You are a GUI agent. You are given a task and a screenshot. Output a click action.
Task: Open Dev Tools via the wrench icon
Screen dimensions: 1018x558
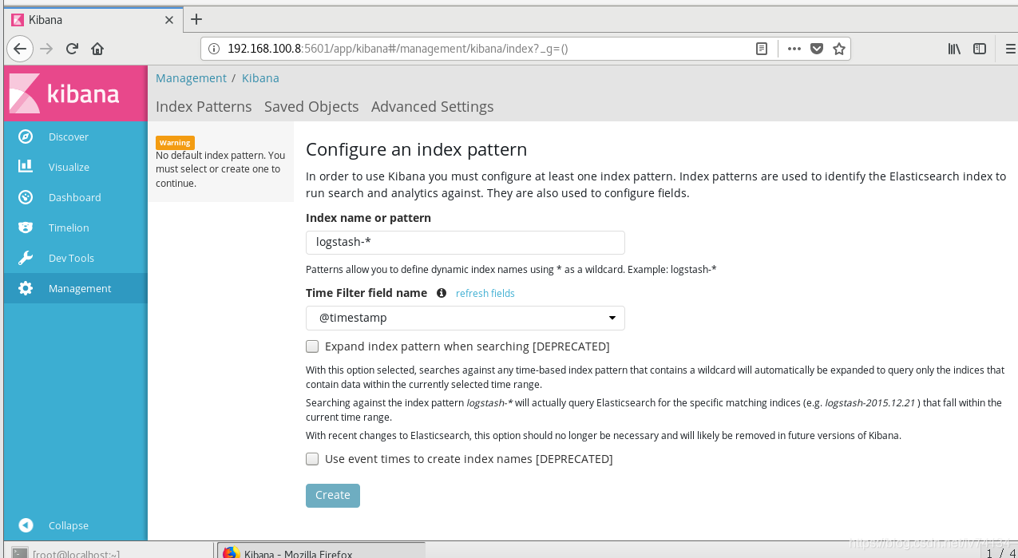(x=26, y=258)
